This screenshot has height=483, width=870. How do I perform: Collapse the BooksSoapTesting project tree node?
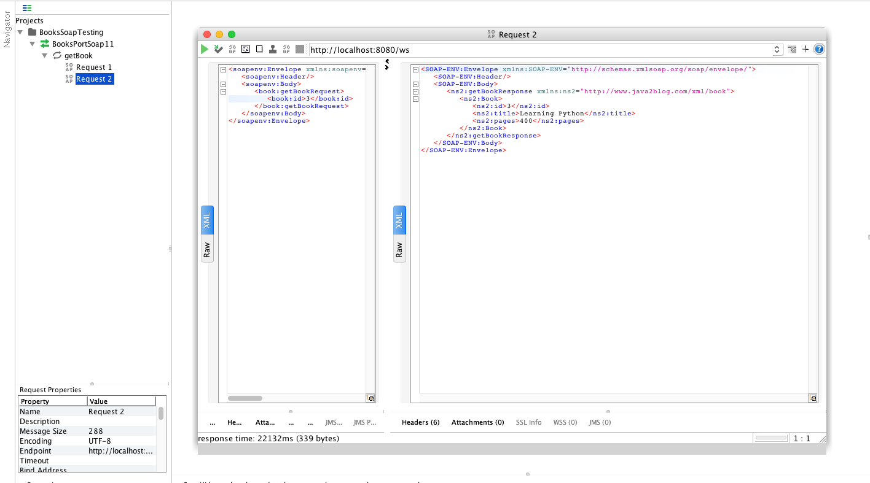(20, 32)
